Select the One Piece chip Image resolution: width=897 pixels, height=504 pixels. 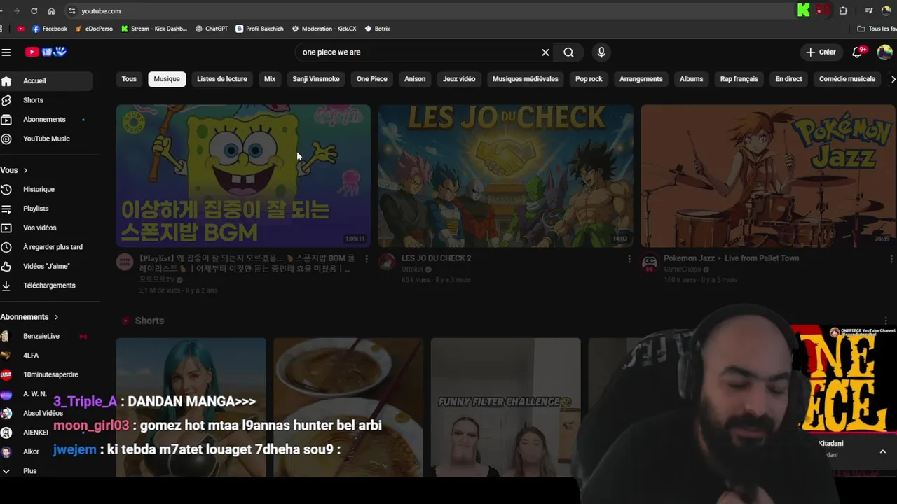(372, 79)
